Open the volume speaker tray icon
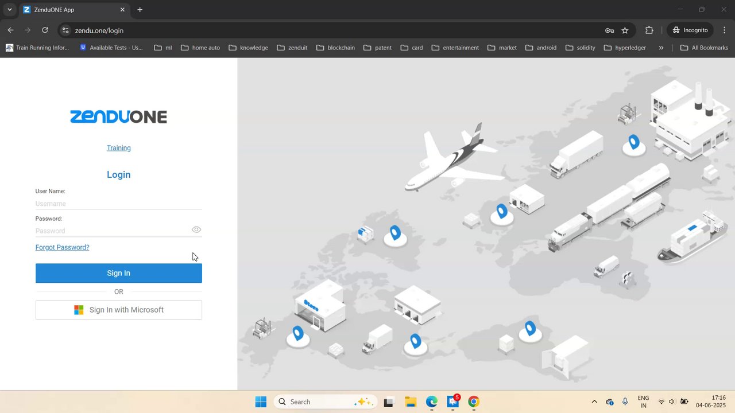This screenshot has width=735, height=413. pyautogui.click(x=672, y=402)
